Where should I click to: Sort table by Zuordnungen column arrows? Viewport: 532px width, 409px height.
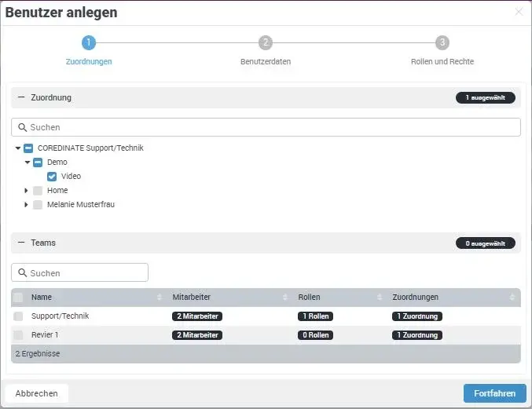[512, 298]
